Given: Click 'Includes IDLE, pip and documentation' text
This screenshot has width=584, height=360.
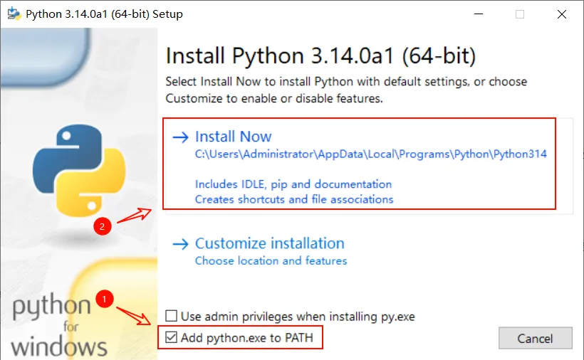Looking at the screenshot, I should pyautogui.click(x=293, y=184).
